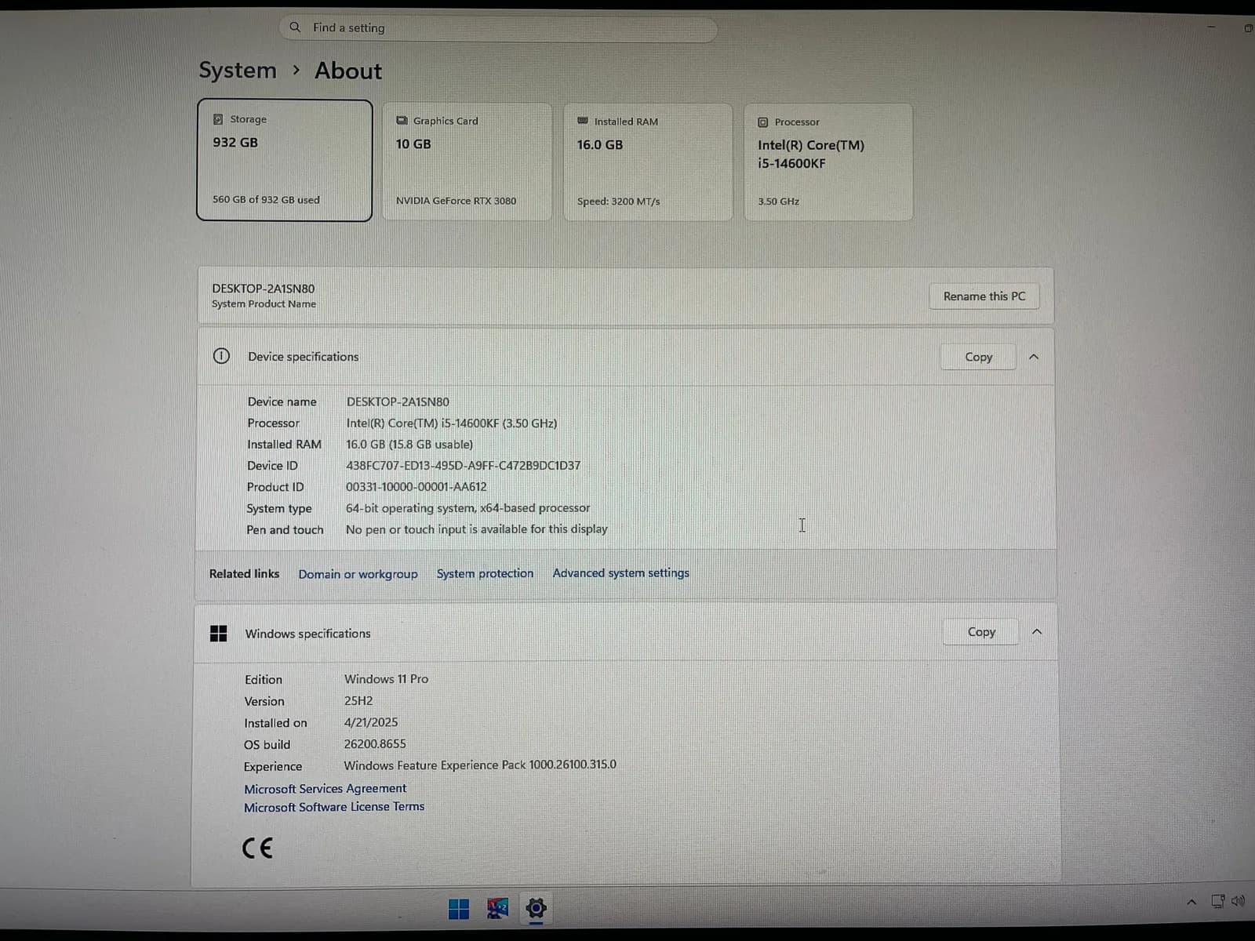1255x941 pixels.
Task: Click the Version value 25H2
Action: (358, 701)
